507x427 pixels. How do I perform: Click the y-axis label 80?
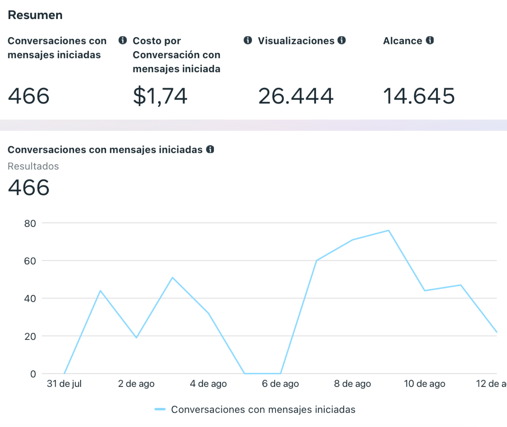click(30, 224)
